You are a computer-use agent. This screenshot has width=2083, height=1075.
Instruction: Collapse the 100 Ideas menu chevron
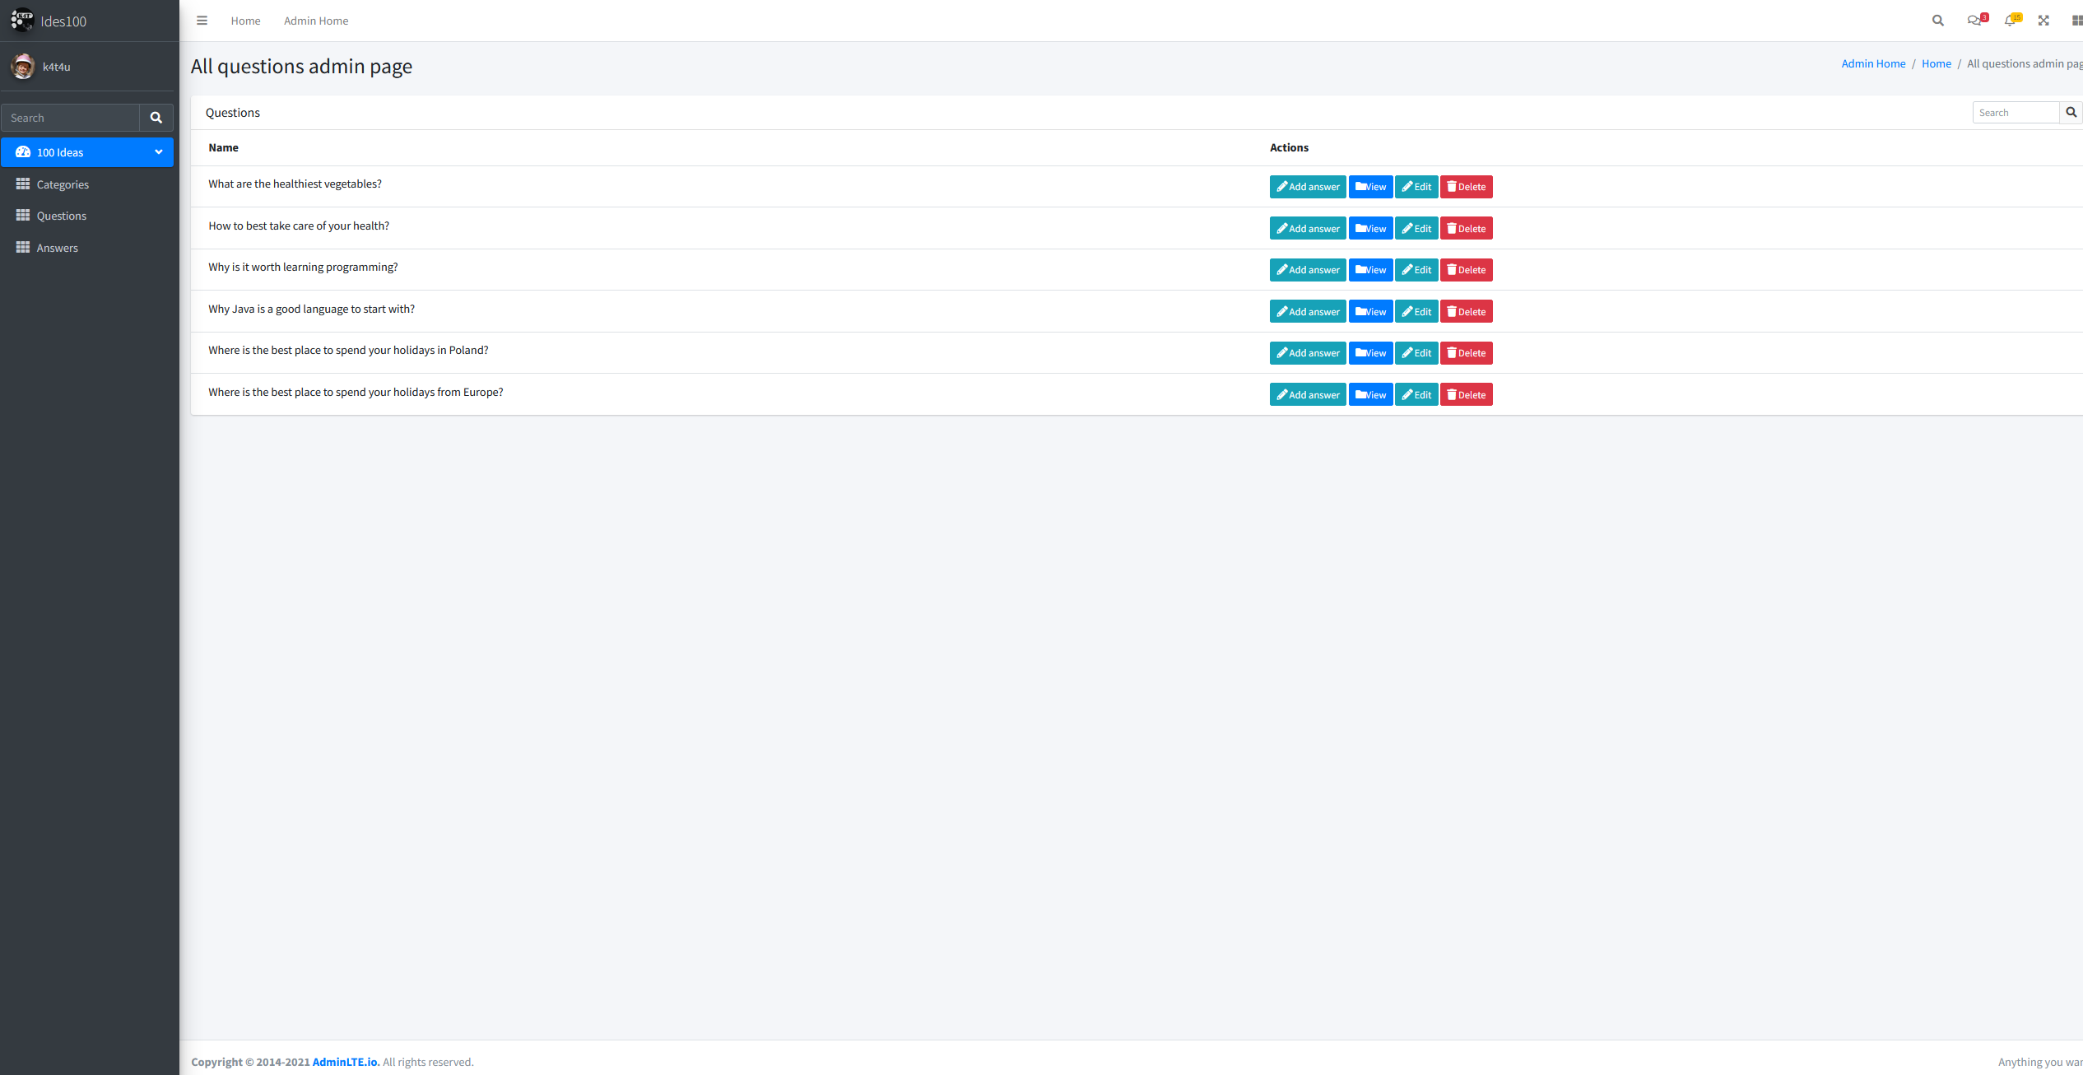pos(158,152)
